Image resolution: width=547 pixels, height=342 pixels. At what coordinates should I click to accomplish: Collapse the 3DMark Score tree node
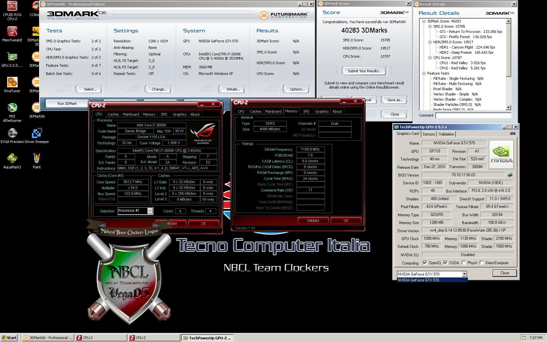click(424, 21)
